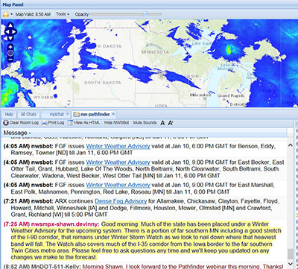Click the Grand Rapids label on the map
Image resolution: width=298 pixels, height=269 pixels.
(231, 95)
